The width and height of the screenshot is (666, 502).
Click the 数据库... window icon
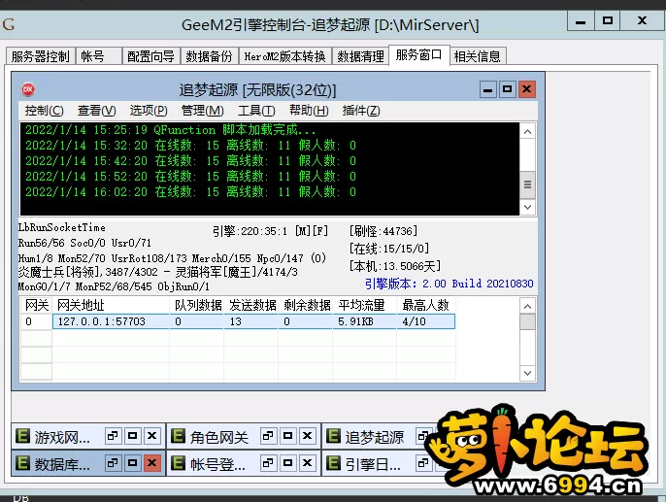[x=22, y=463]
